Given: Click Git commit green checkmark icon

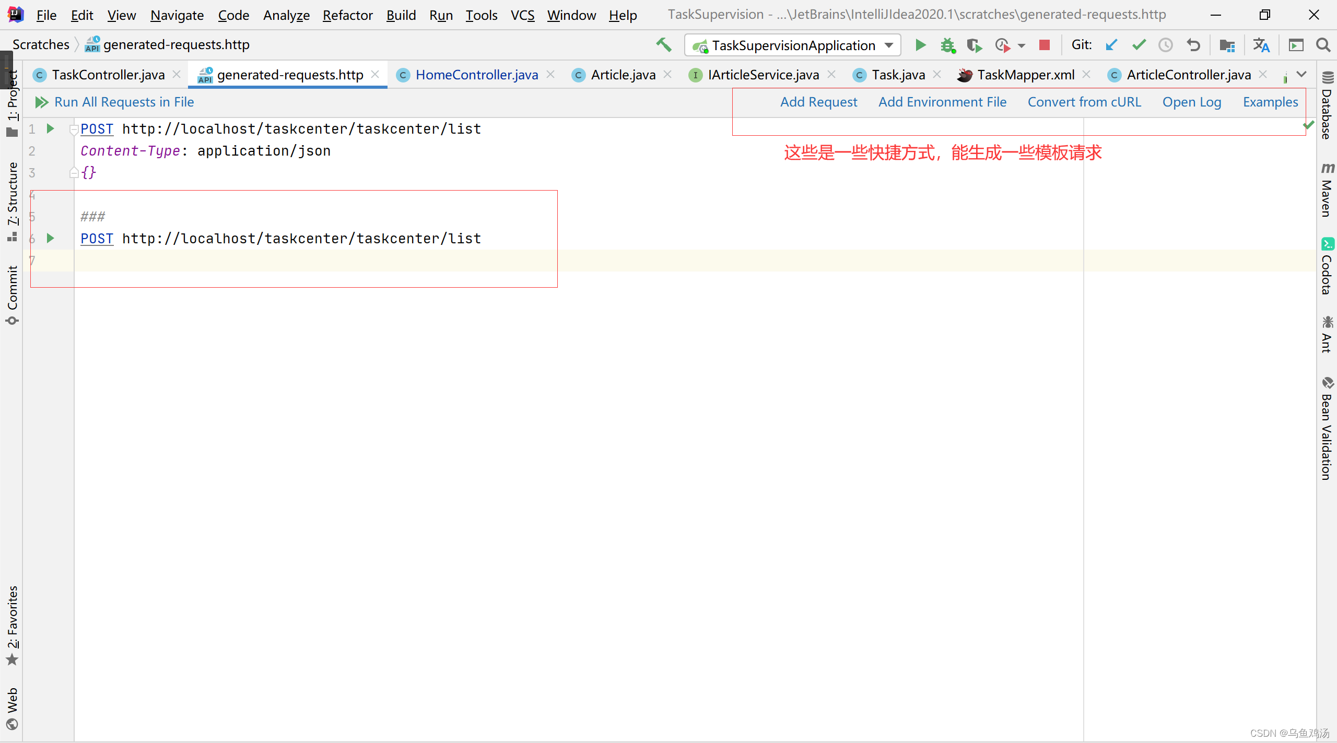Looking at the screenshot, I should 1139,45.
